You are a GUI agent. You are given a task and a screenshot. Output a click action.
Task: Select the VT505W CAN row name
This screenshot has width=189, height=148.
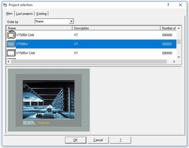click(25, 53)
